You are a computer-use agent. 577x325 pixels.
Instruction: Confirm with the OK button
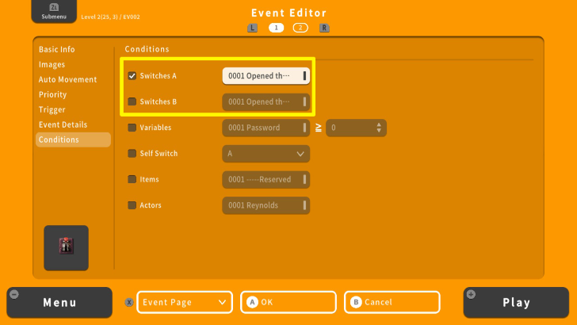pyautogui.click(x=288, y=302)
